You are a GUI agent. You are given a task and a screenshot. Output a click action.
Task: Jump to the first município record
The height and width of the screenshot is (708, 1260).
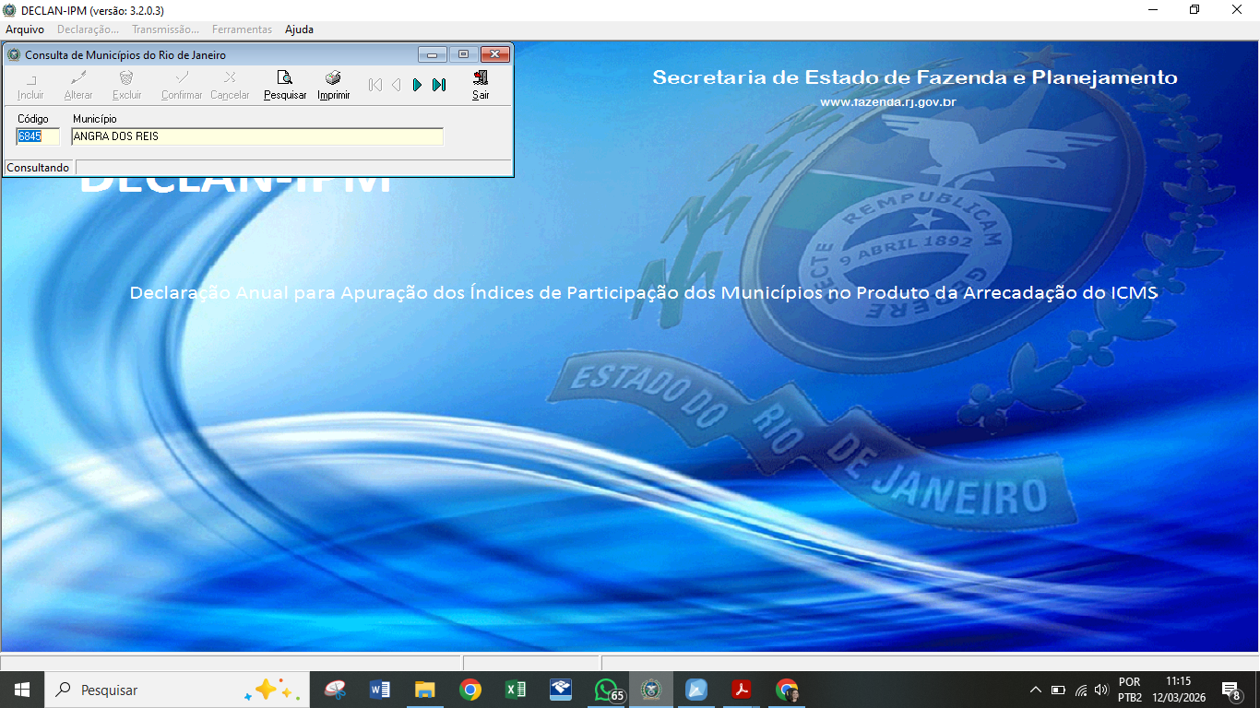click(x=374, y=85)
